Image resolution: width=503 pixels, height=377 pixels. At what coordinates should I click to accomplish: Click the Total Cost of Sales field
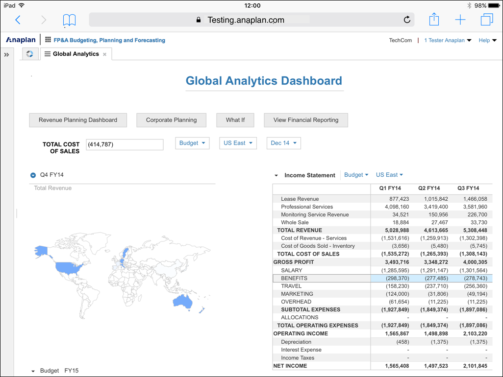pos(125,144)
